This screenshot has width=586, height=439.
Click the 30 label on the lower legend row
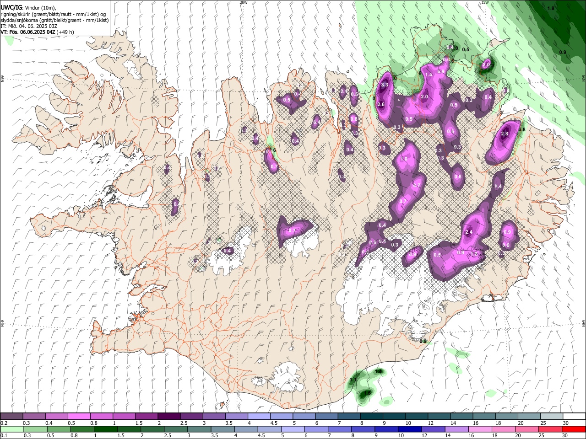point(565,435)
